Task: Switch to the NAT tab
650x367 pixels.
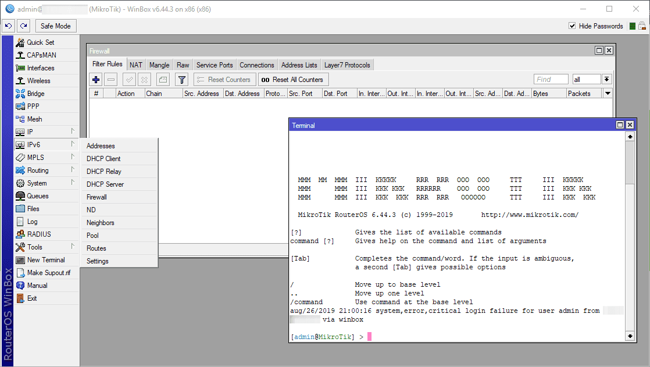Action: click(135, 65)
